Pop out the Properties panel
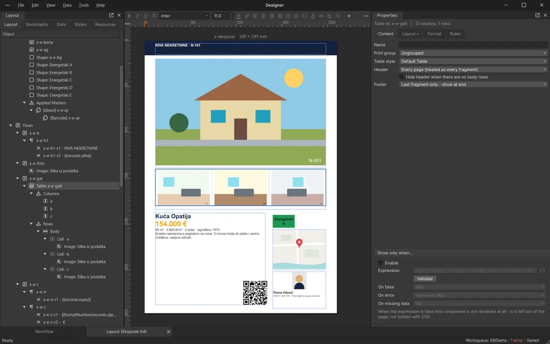The width and height of the screenshot is (550, 344). pos(537,15)
